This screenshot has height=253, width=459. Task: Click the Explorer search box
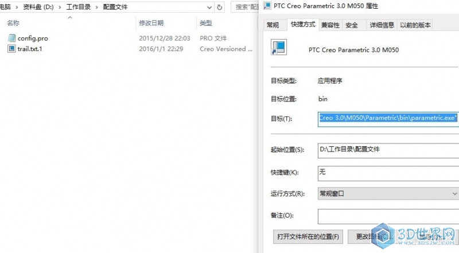click(x=246, y=7)
